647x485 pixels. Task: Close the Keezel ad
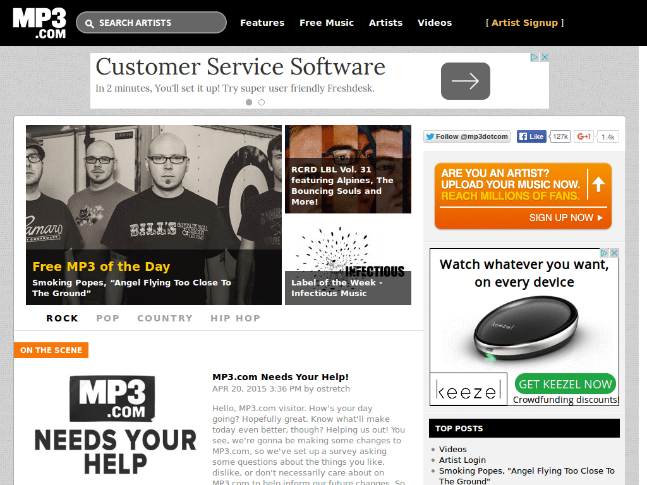pyautogui.click(x=614, y=253)
